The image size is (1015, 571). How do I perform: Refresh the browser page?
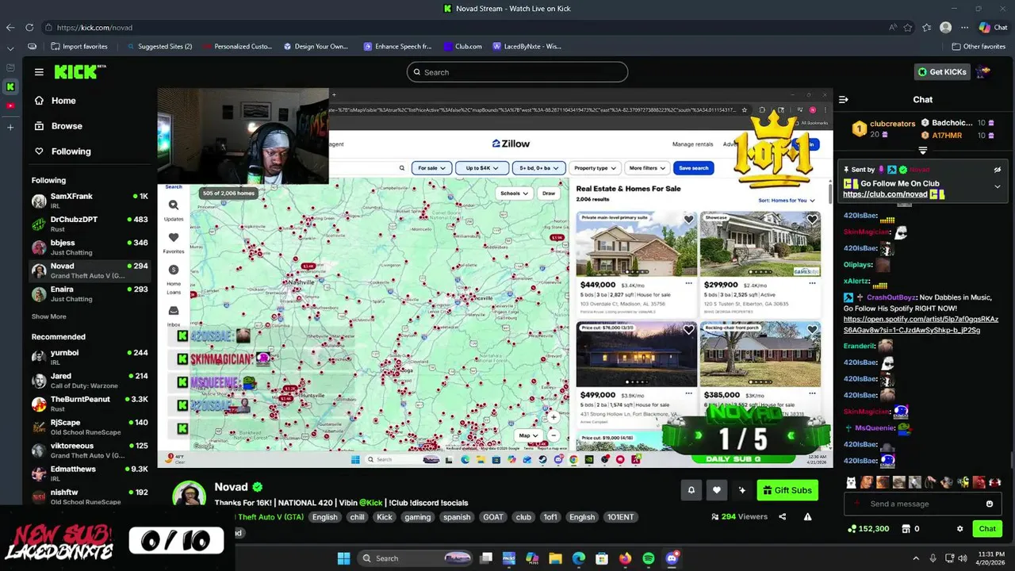point(30,28)
